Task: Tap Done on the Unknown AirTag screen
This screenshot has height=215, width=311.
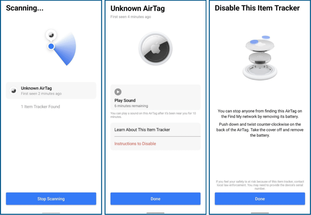Action: [x=155, y=199]
